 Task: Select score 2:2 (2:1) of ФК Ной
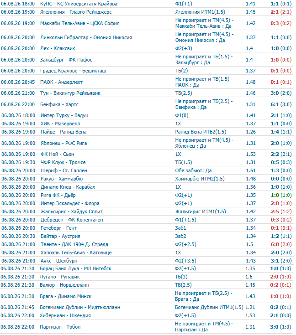click(281, 154)
